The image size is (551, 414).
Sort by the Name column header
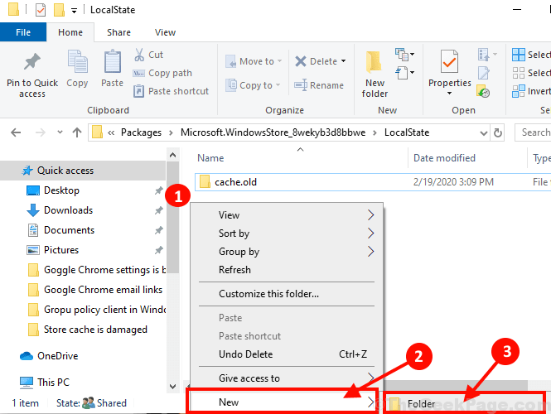point(210,158)
